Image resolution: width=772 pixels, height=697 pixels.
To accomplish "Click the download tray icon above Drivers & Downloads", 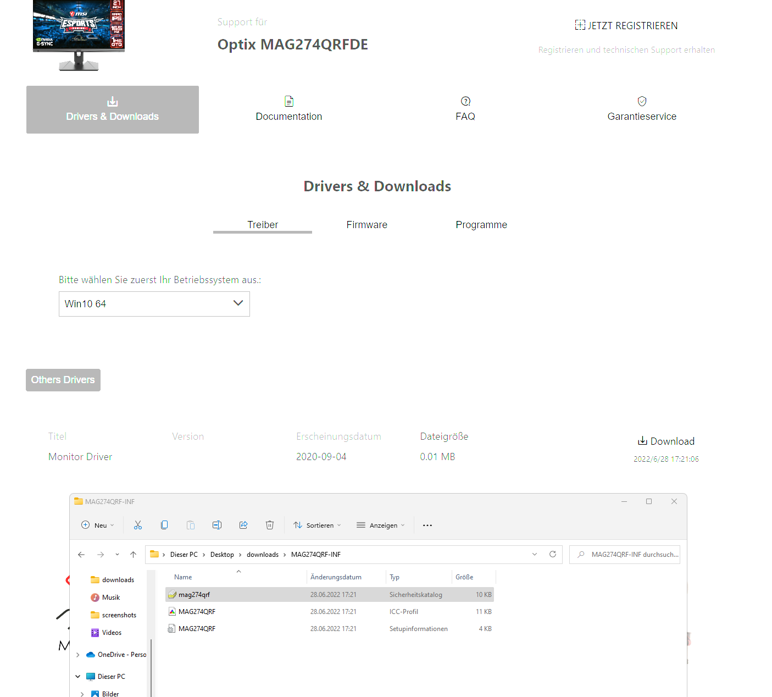I will pos(113,102).
